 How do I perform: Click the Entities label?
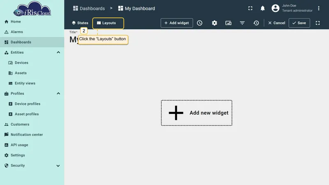coord(17,53)
